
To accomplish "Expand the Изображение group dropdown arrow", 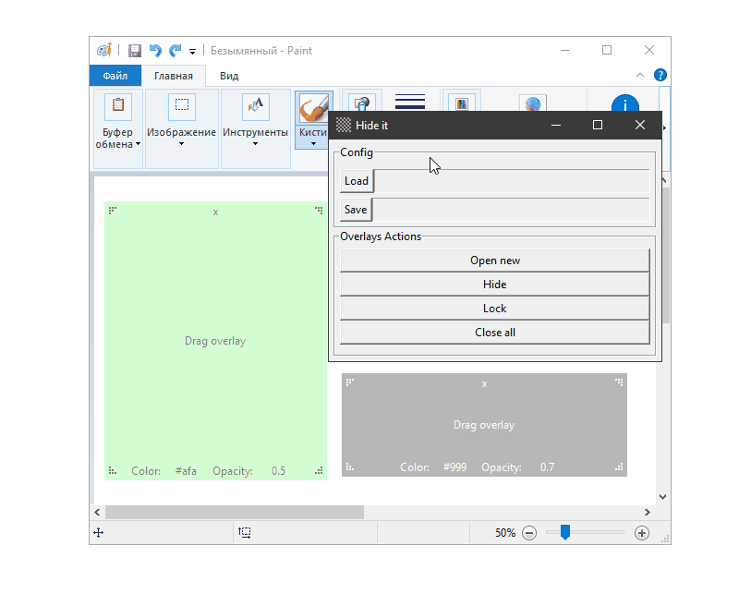I will (x=182, y=144).
